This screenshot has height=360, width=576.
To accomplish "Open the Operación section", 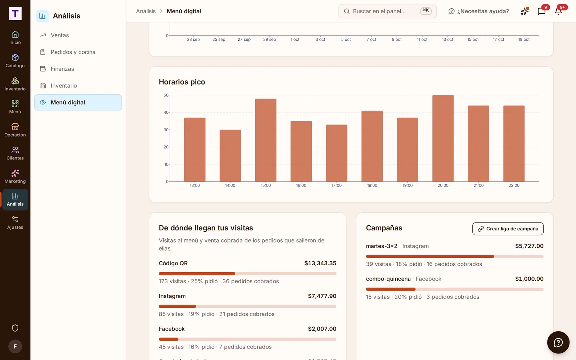I will pyautogui.click(x=15, y=130).
